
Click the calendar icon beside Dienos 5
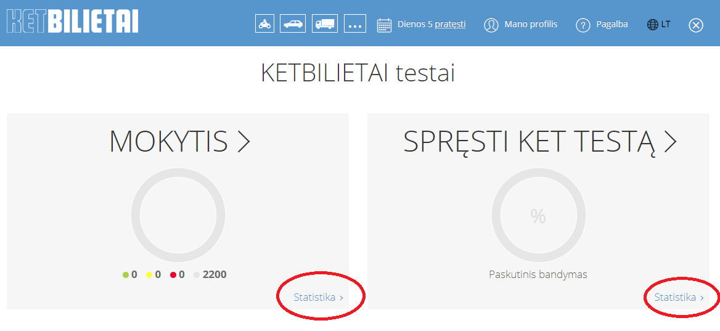click(384, 25)
